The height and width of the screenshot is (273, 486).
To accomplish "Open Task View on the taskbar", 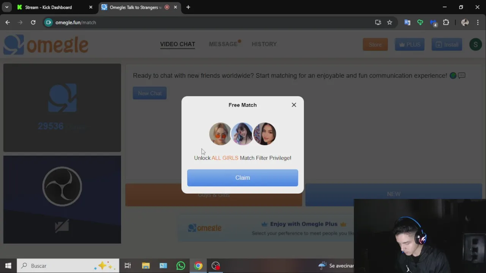I will pos(128,266).
